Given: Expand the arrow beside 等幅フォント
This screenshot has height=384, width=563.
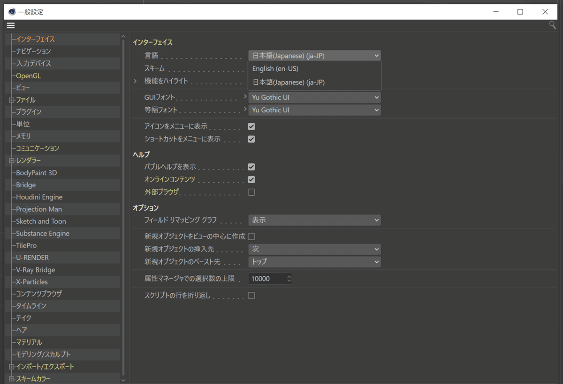Looking at the screenshot, I should (x=245, y=109).
